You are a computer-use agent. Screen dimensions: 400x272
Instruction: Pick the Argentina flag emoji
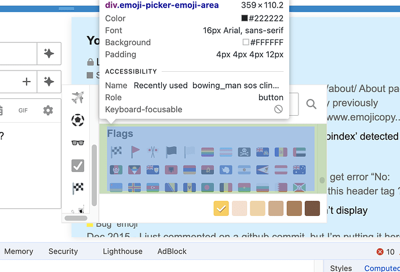click(x=244, y=170)
